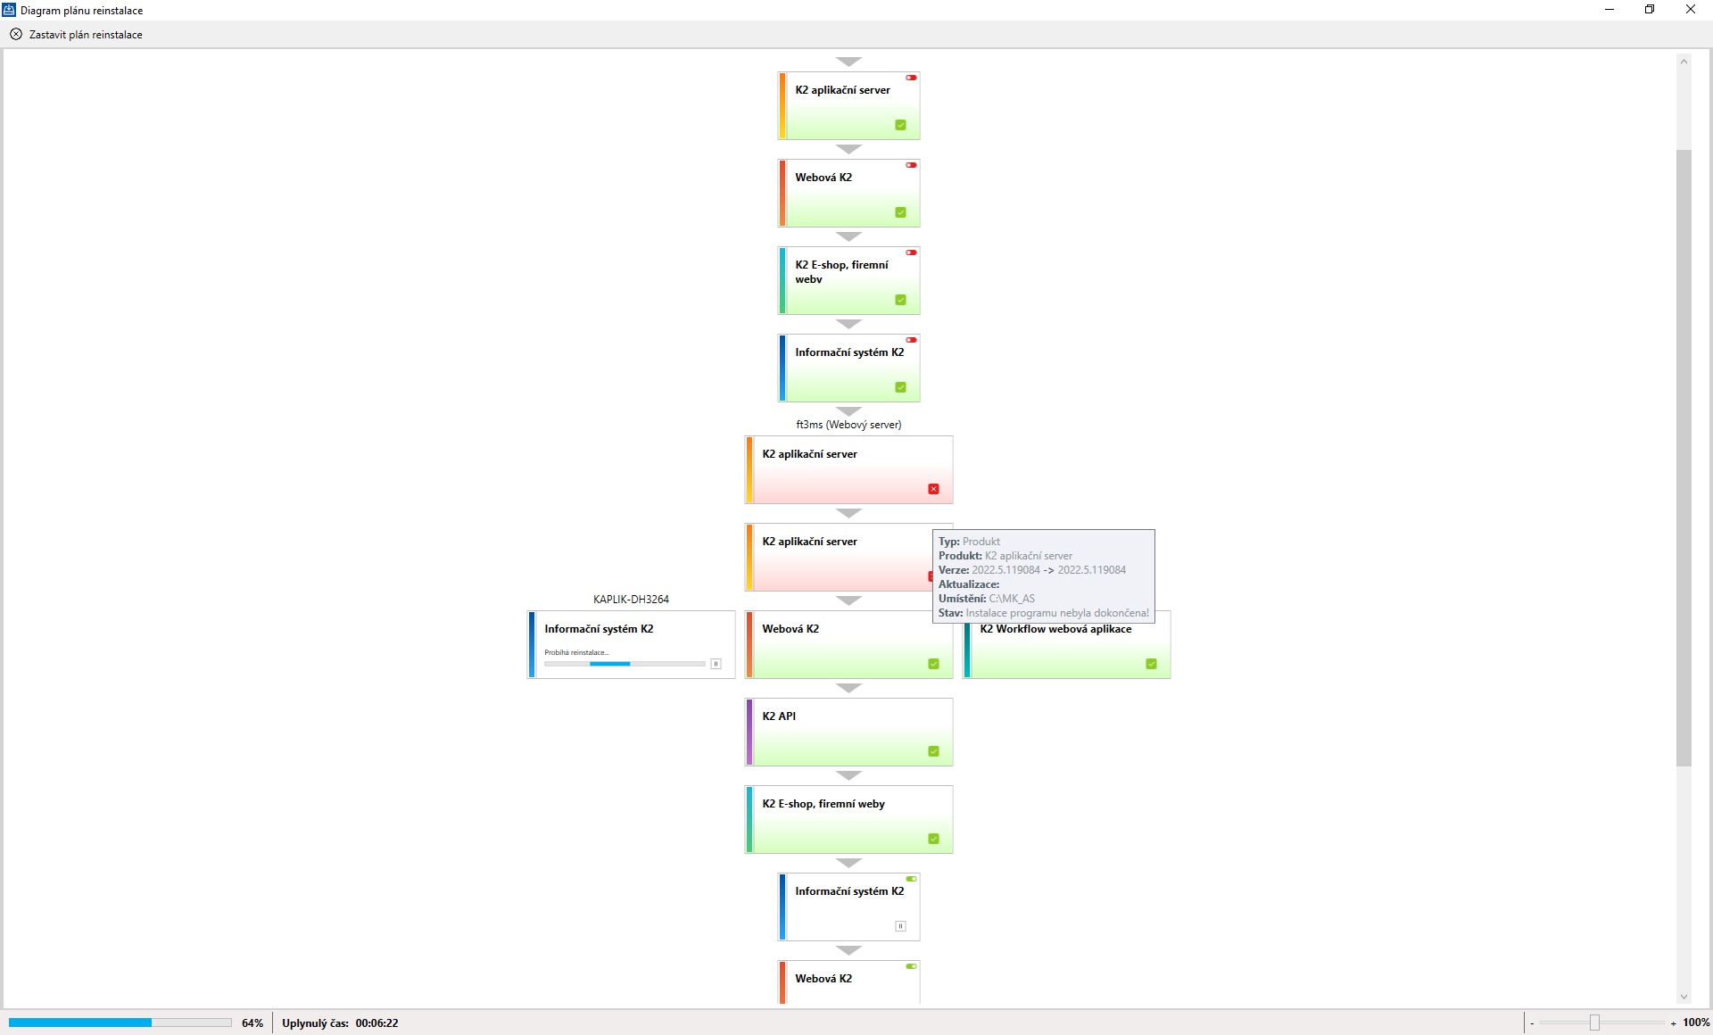This screenshot has height=1035, width=1713.
Task: Click red error icon in ft3ms K2 aplikační server
Action: 933,489
